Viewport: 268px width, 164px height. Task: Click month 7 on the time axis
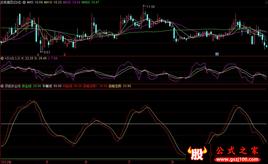pyautogui.click(x=130, y=162)
